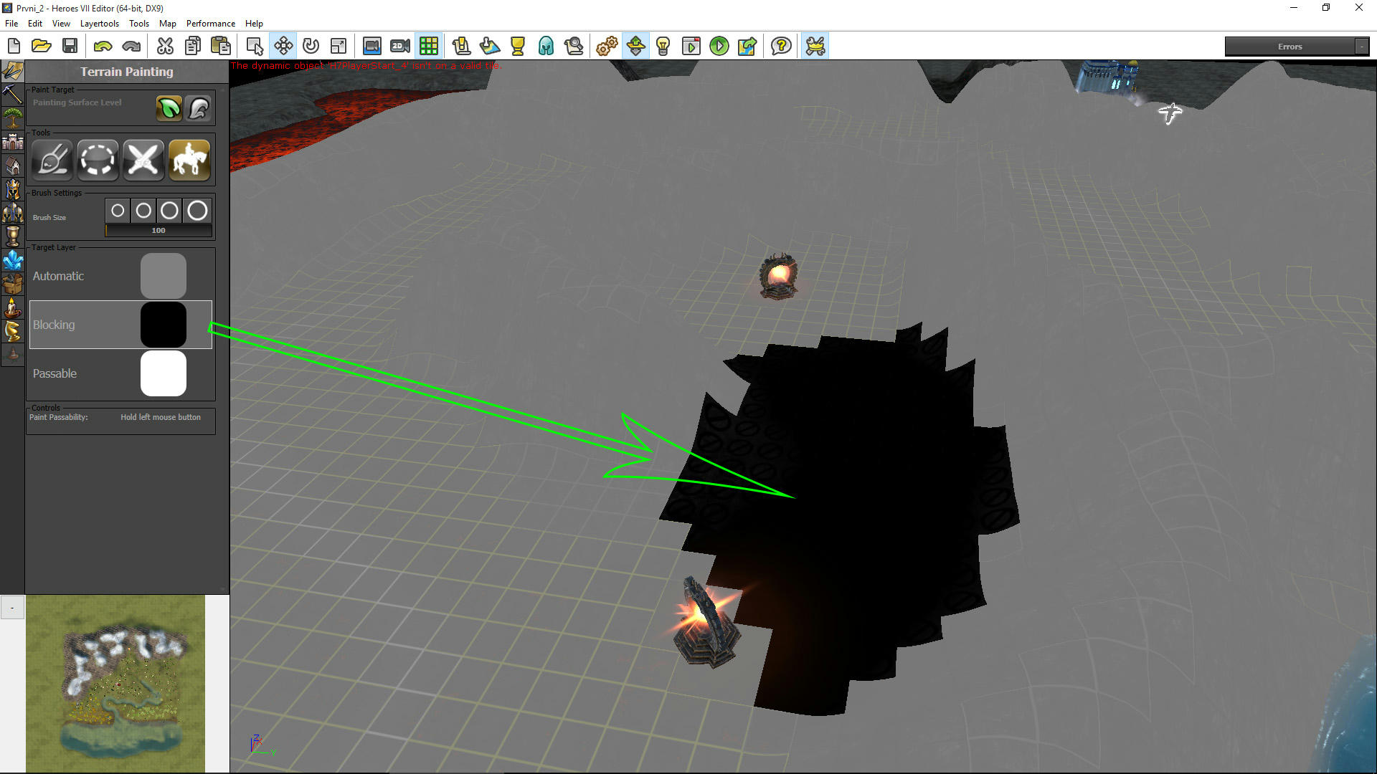Select the pickaxe tool in left sidebar
The height and width of the screenshot is (774, 1377).
(12, 94)
